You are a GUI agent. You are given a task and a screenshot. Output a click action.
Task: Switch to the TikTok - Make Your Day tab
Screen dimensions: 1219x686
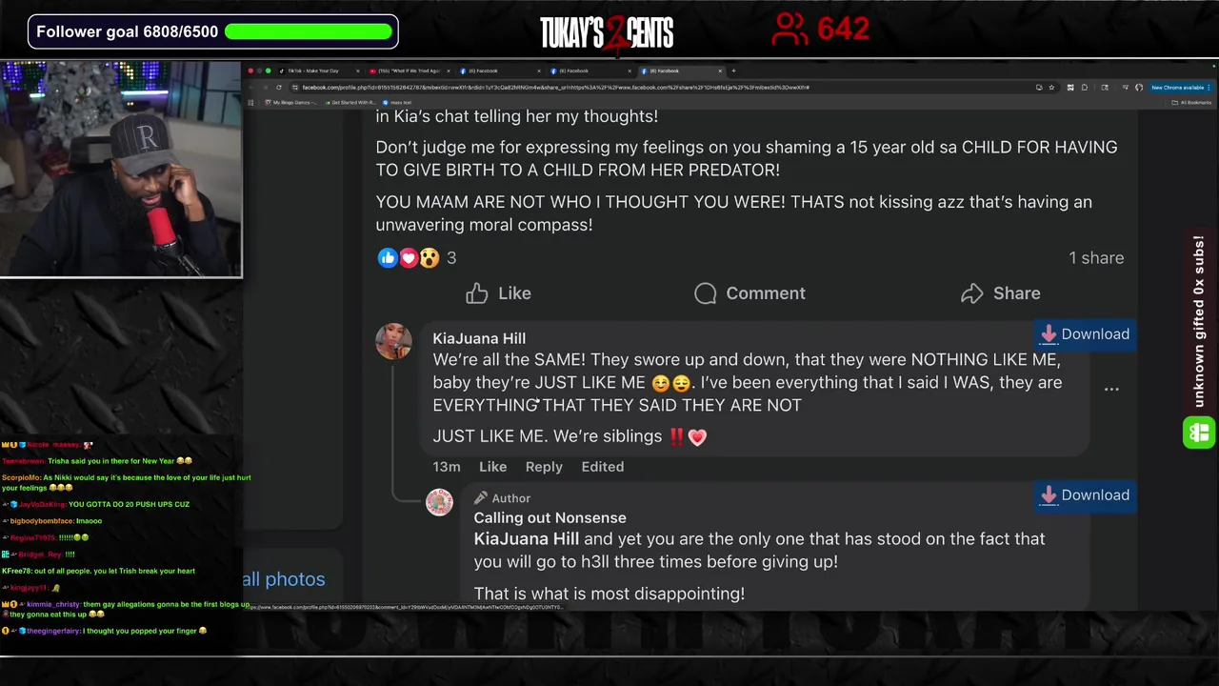pos(313,71)
